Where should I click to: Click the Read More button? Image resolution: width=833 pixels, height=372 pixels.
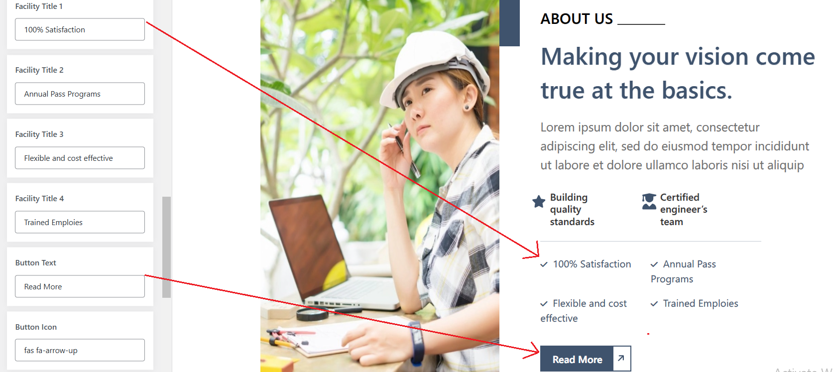coord(586,359)
